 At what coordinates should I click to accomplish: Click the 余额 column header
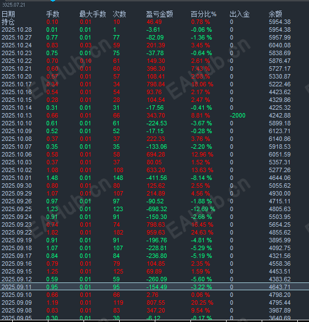click(x=276, y=14)
